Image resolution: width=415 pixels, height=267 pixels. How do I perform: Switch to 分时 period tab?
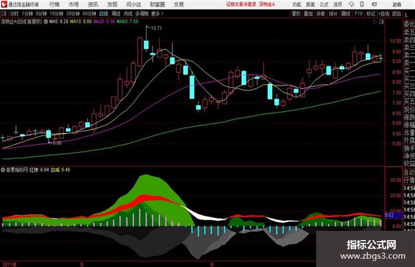pos(14,14)
